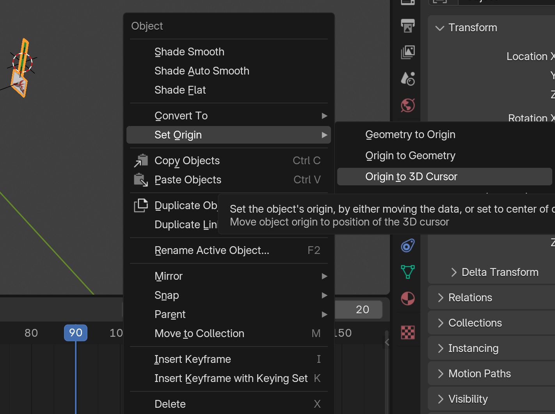Click the Duplicate Objects icon
Screen dimensions: 555x414
(x=141, y=205)
